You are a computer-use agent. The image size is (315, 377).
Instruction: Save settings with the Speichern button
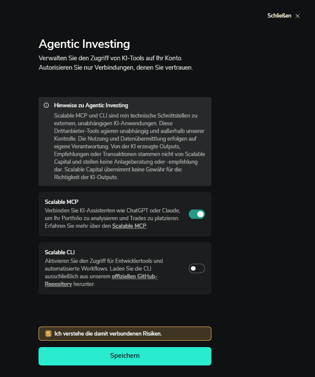point(125,356)
